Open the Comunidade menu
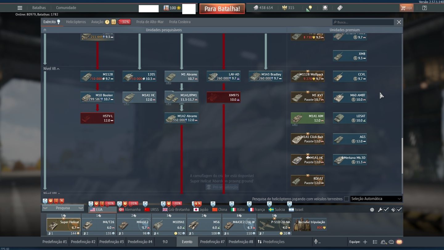This screenshot has width=444, height=250. tap(66, 8)
